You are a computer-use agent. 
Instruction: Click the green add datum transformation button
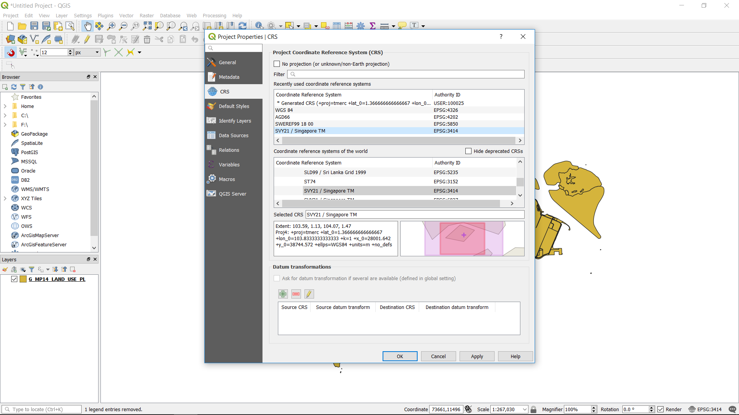[283, 294]
